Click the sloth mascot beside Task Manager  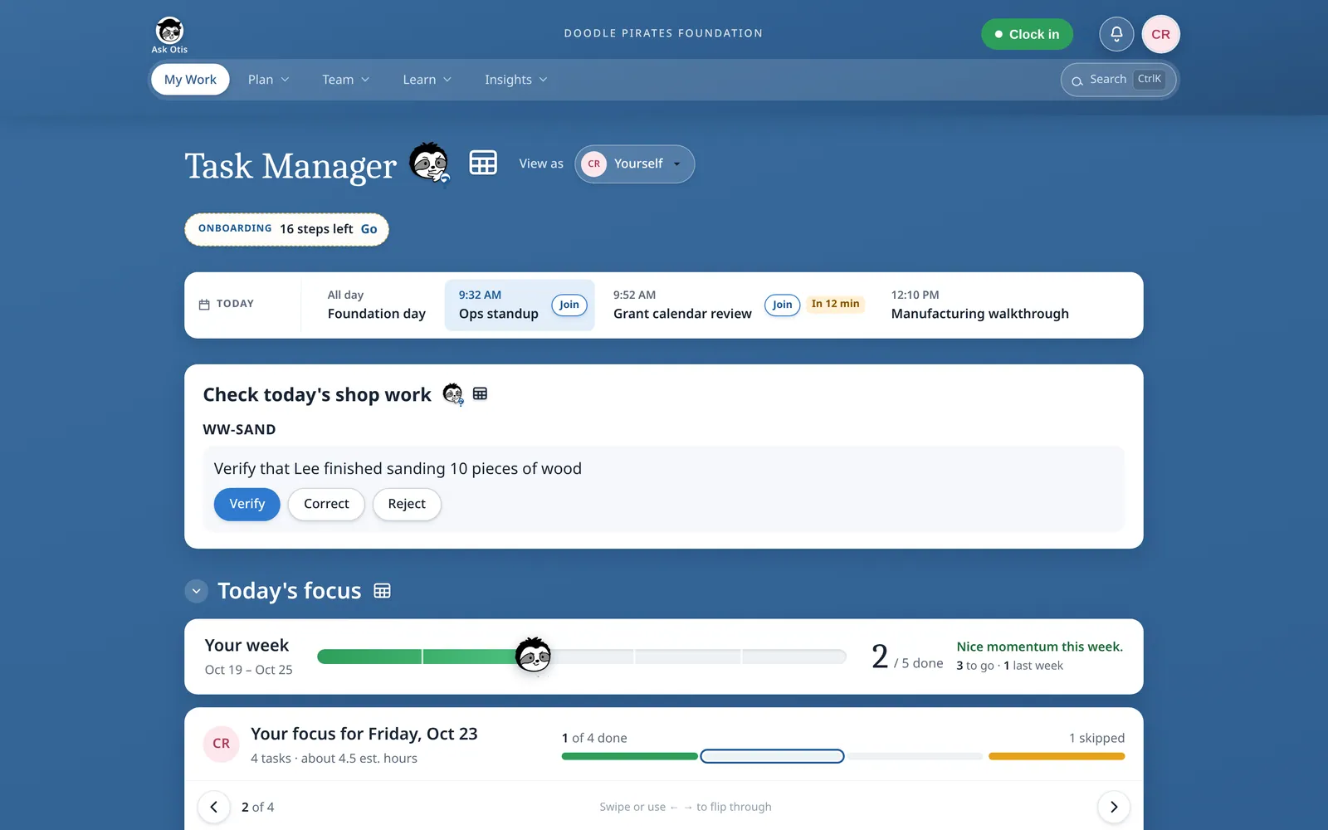[x=430, y=163]
